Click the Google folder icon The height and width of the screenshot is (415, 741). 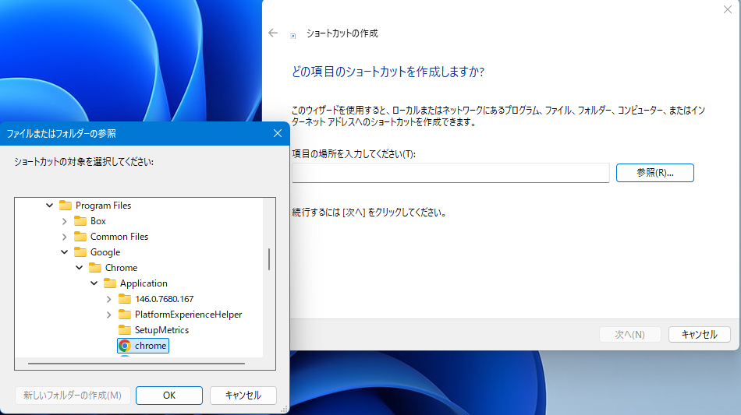[80, 252]
